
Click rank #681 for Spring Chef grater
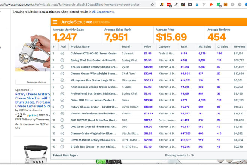(184, 60)
